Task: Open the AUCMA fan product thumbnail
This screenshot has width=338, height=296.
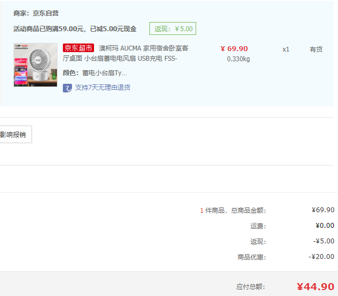Action: pyautogui.click(x=35, y=65)
